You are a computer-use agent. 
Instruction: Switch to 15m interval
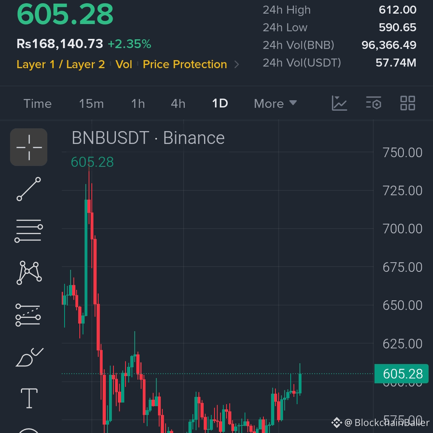[91, 104]
